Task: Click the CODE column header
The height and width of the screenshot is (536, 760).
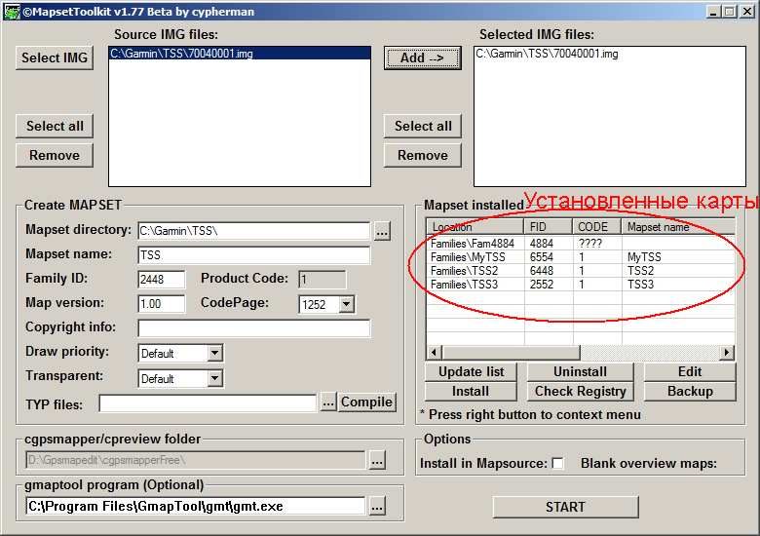Action: (x=597, y=226)
